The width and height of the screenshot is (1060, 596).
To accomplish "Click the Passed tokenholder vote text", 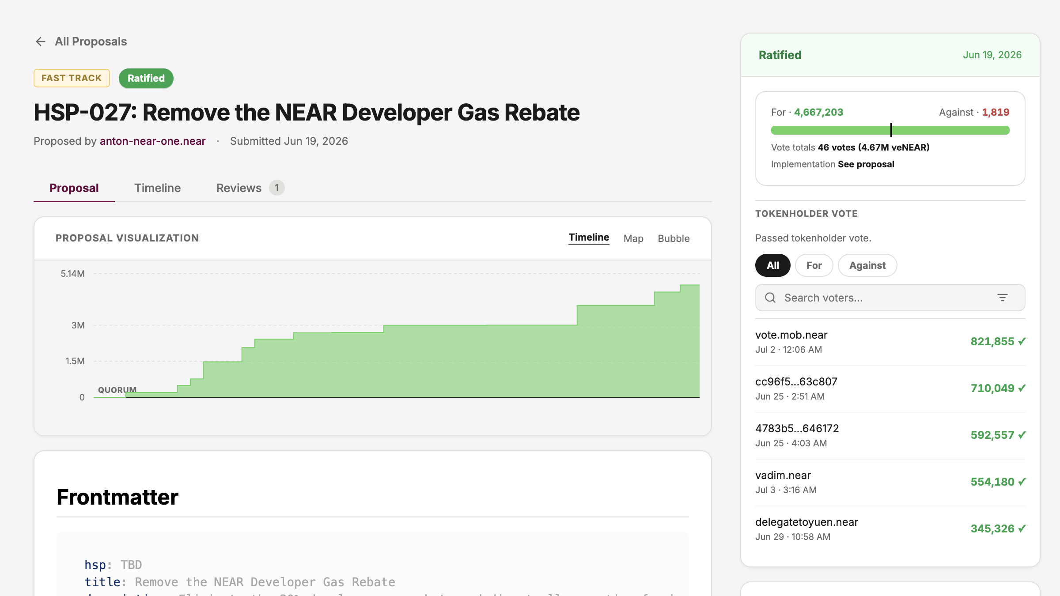I will (813, 238).
